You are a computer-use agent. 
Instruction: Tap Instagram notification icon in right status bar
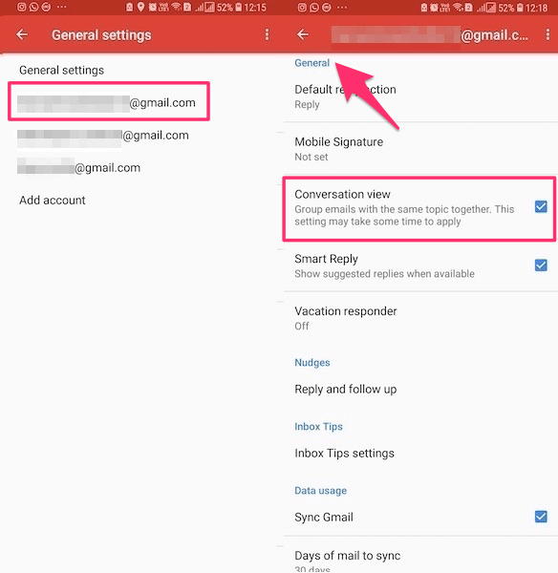point(302,7)
